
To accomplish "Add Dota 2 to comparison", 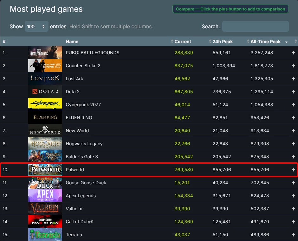I will [293, 92].
